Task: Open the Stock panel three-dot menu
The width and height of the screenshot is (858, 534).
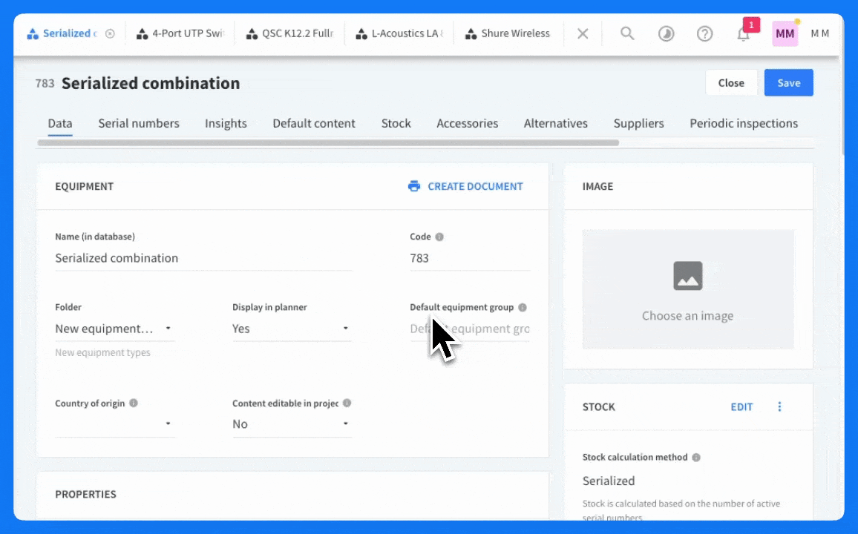Action: point(779,406)
